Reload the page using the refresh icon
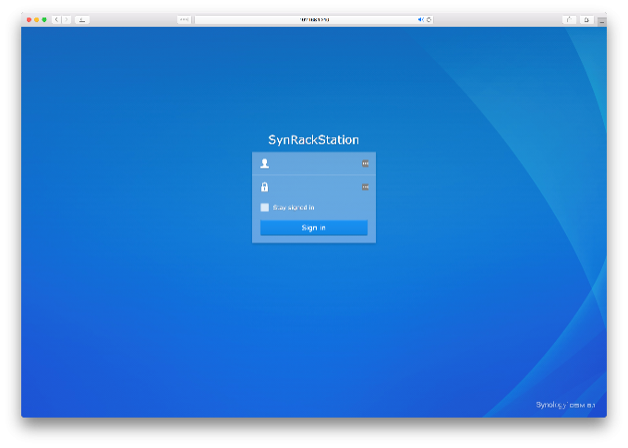 click(429, 19)
